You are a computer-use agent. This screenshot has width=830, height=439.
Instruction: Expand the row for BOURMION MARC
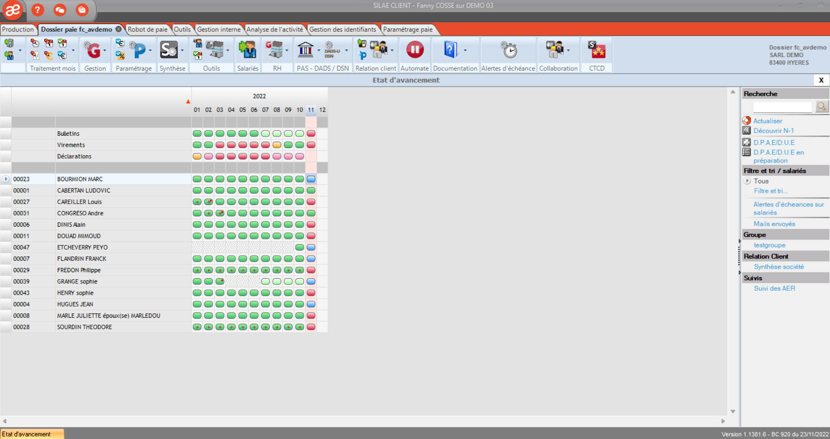pos(5,179)
